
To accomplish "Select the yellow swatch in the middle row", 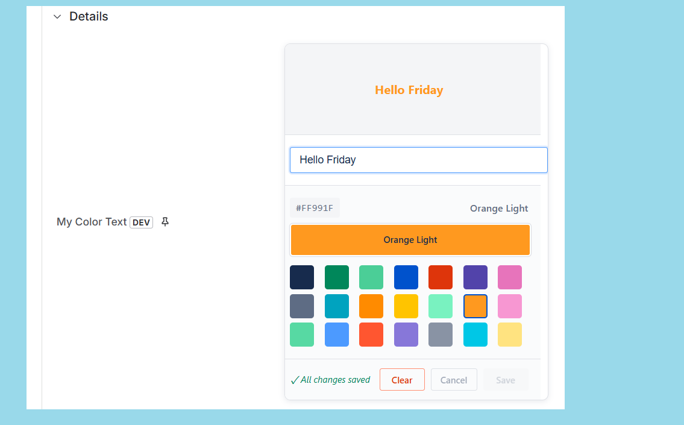I will [406, 306].
